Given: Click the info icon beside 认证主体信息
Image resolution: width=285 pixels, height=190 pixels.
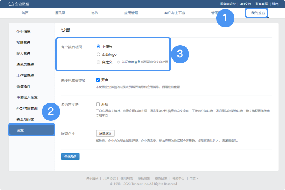Looking at the screenshot, I should (119, 62).
